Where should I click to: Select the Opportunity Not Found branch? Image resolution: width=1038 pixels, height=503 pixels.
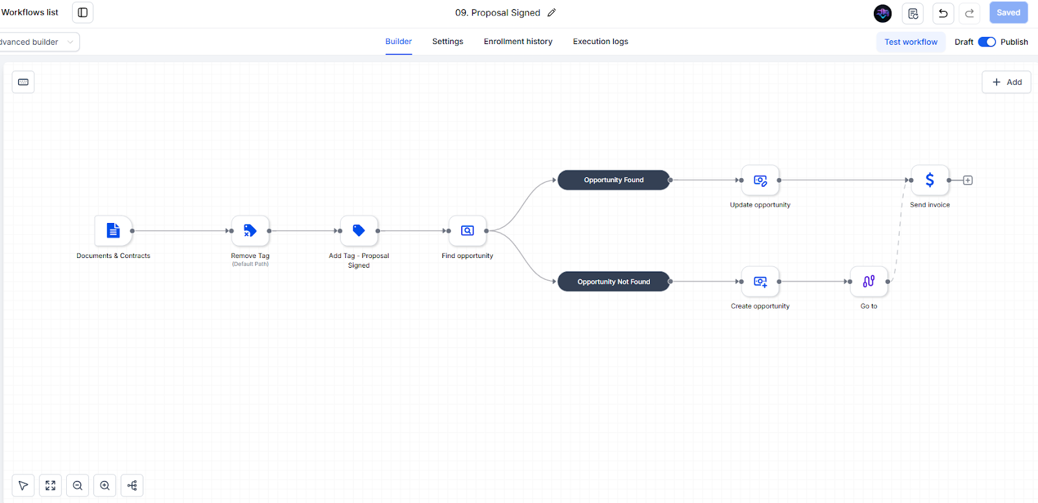[614, 281]
